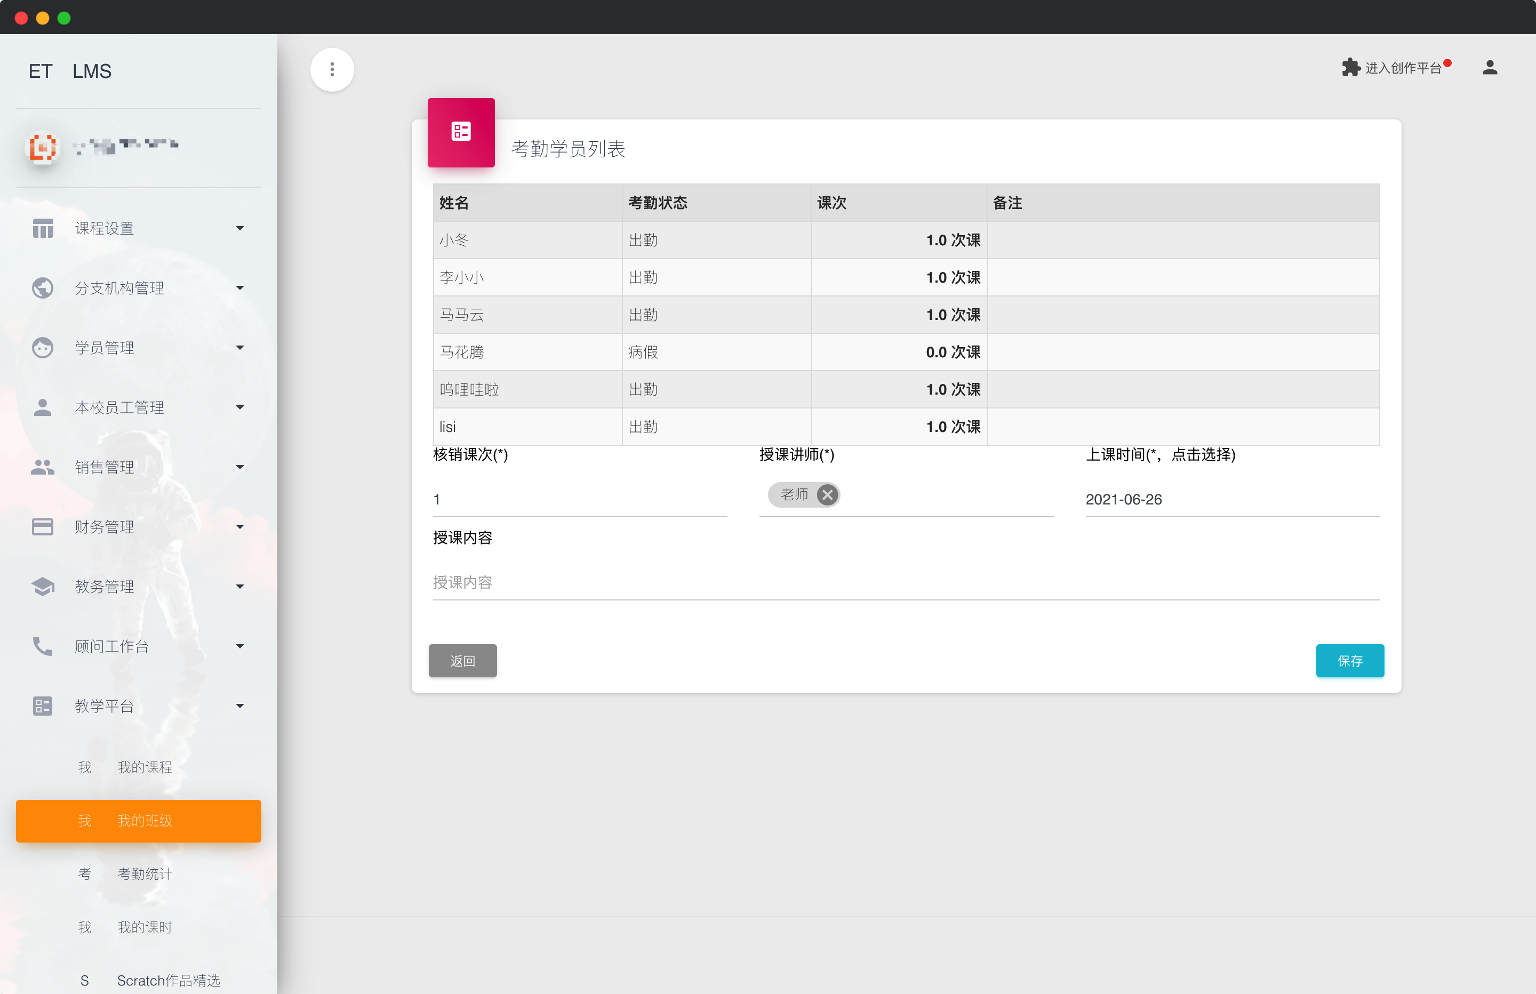Click the red attendance list header icon
This screenshot has height=994, width=1536.
point(461,132)
